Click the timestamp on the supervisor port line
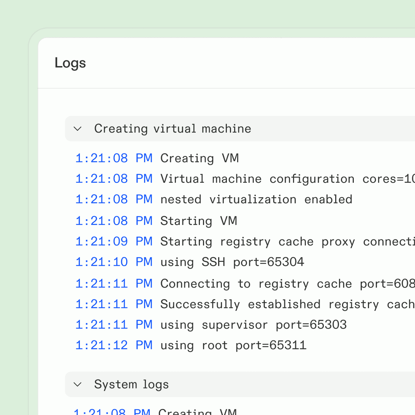The height and width of the screenshot is (415, 415). [x=114, y=324]
